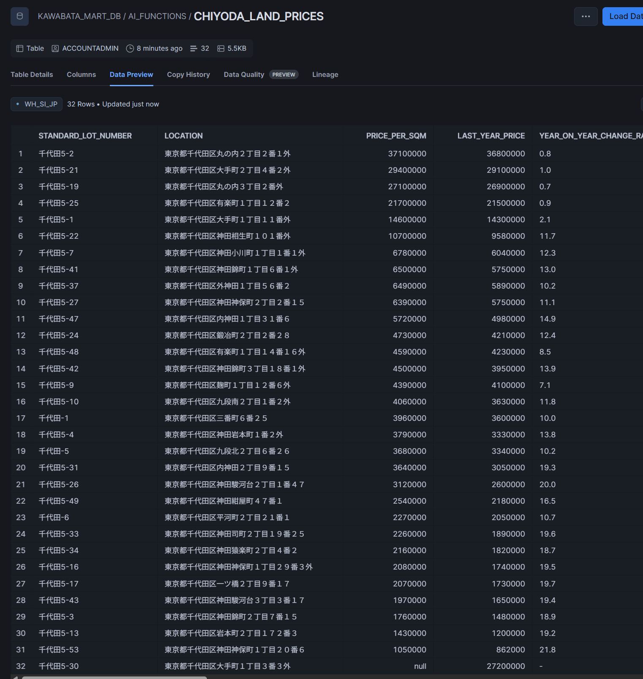Select cell 千代田5-24
Image resolution: width=643 pixels, height=679 pixels.
tap(58, 335)
